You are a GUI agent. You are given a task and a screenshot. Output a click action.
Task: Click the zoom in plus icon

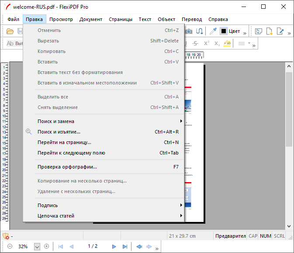click(x=46, y=246)
